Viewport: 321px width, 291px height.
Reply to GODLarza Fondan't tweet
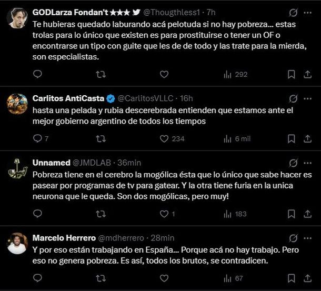(37, 74)
